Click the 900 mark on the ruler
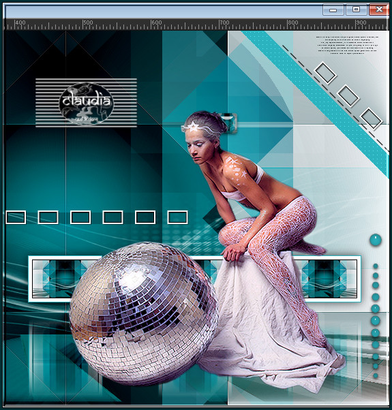Image resolution: width=392 pixels, height=410 pixels. click(361, 22)
